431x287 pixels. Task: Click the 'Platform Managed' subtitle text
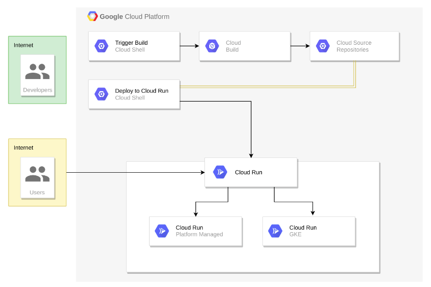coord(199,234)
